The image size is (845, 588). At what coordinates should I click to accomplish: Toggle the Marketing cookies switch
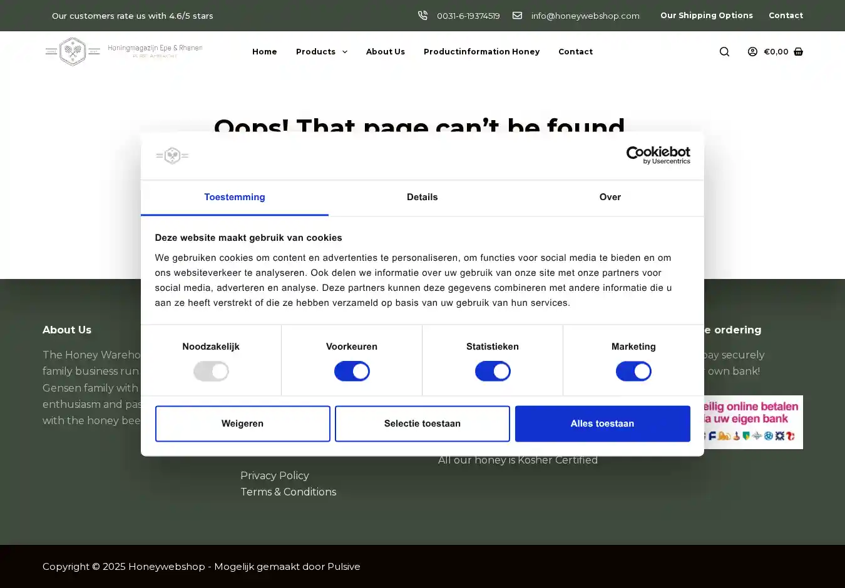(x=633, y=372)
